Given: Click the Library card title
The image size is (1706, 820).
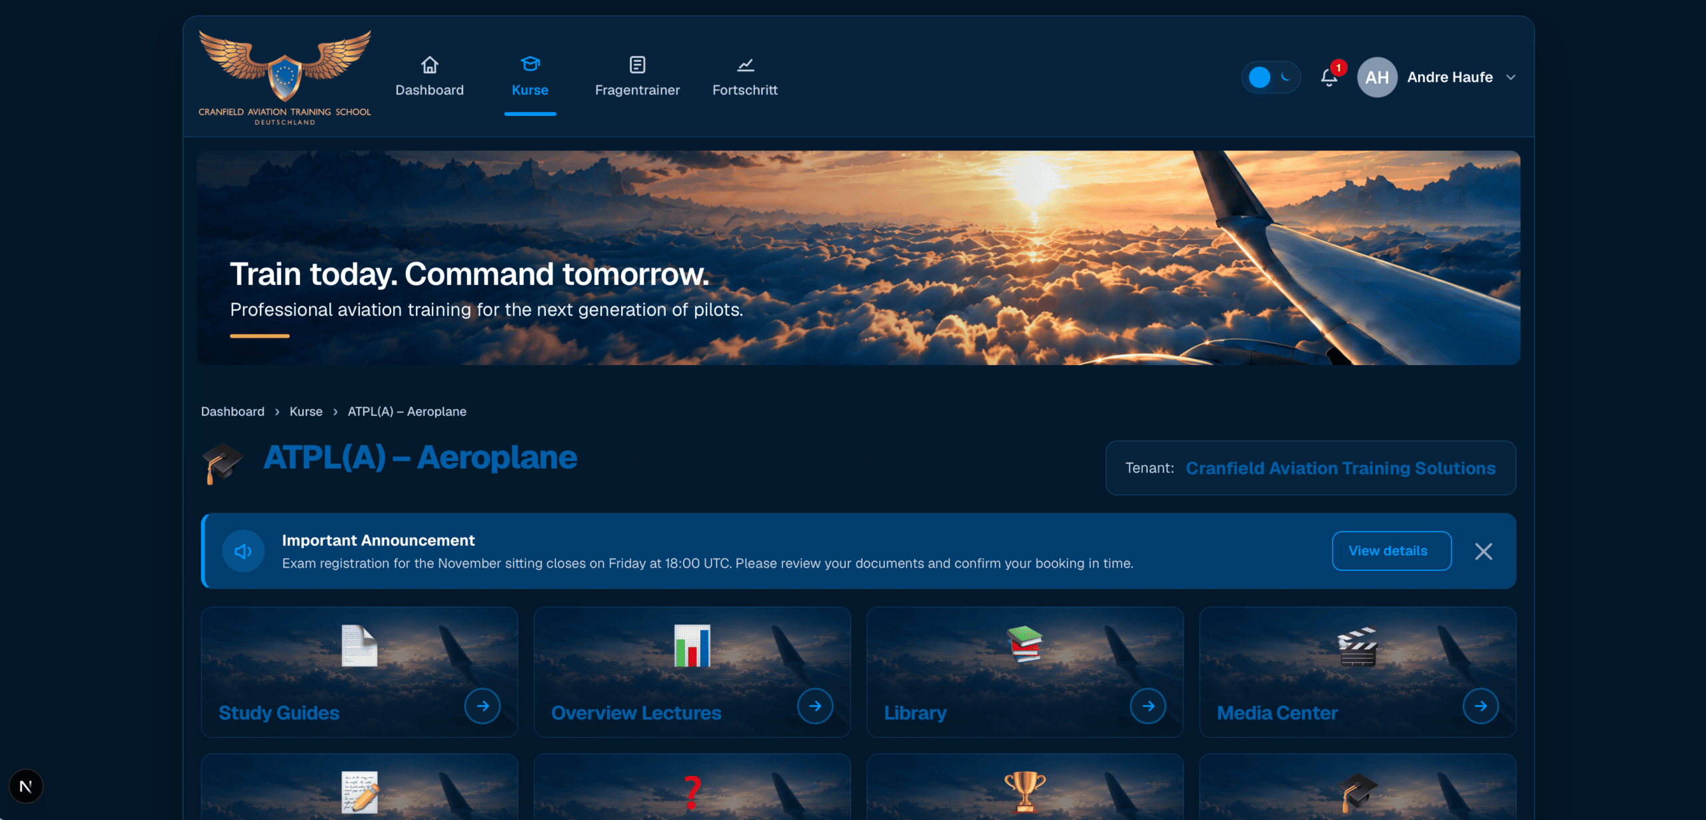Looking at the screenshot, I should (x=915, y=713).
